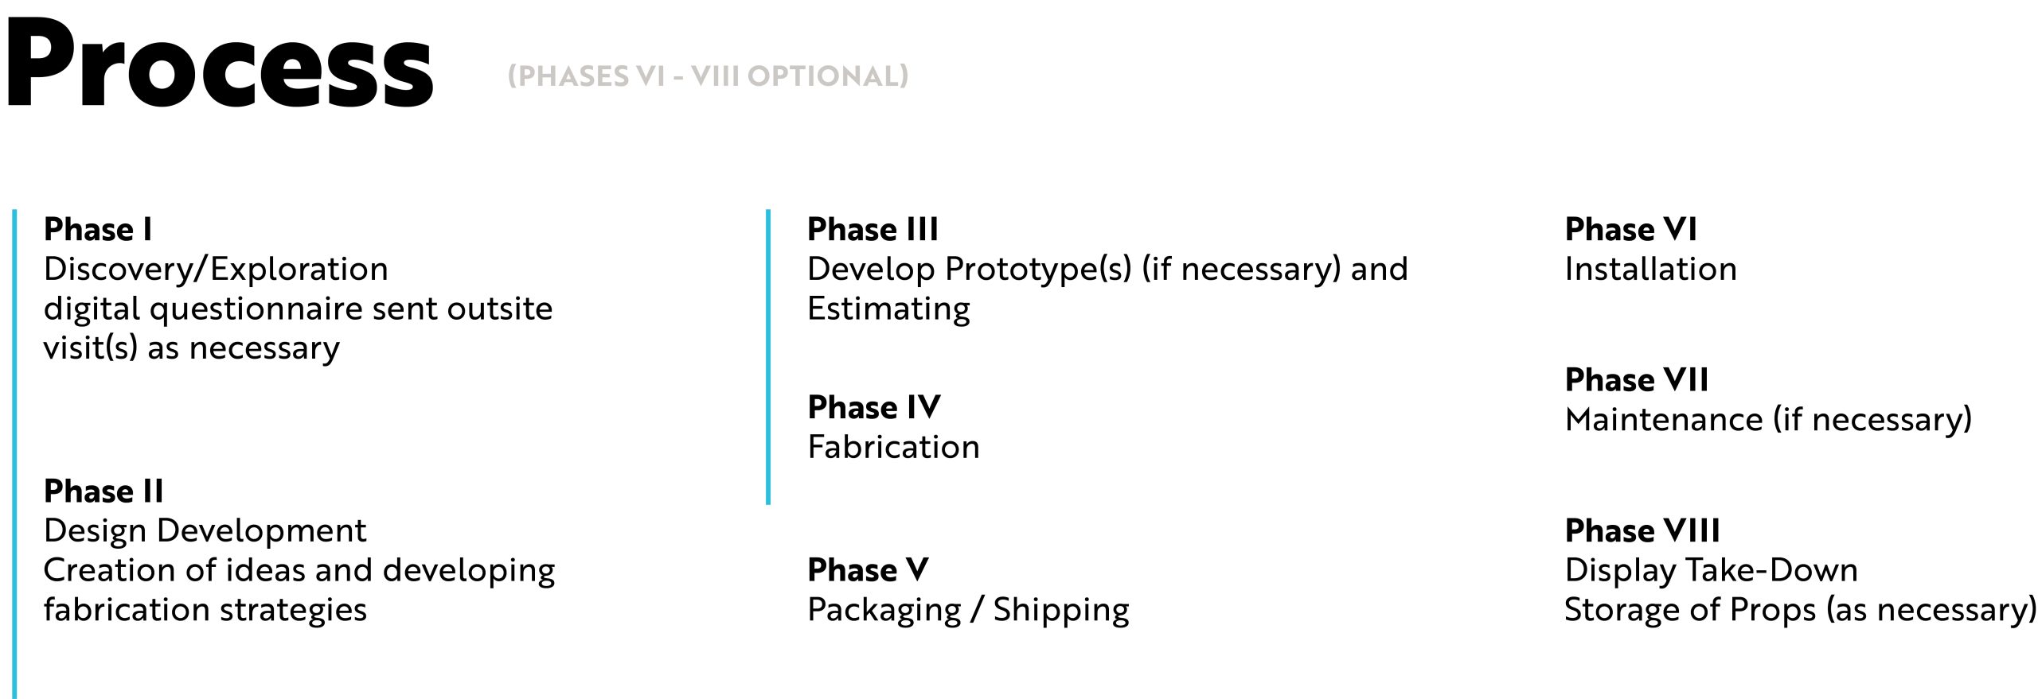Click the "Phase II" heading

103,491
